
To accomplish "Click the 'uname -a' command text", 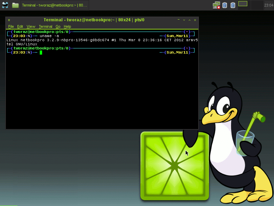I will (49, 36).
